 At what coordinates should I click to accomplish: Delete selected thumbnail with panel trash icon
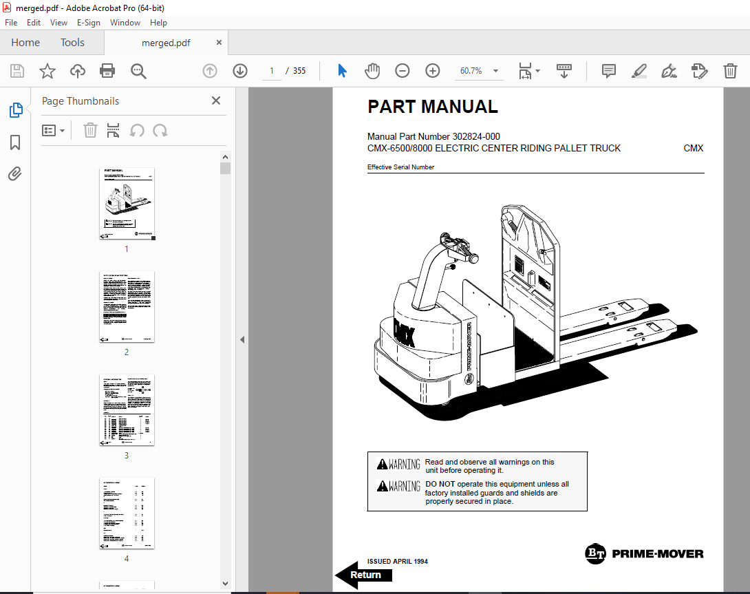click(90, 130)
